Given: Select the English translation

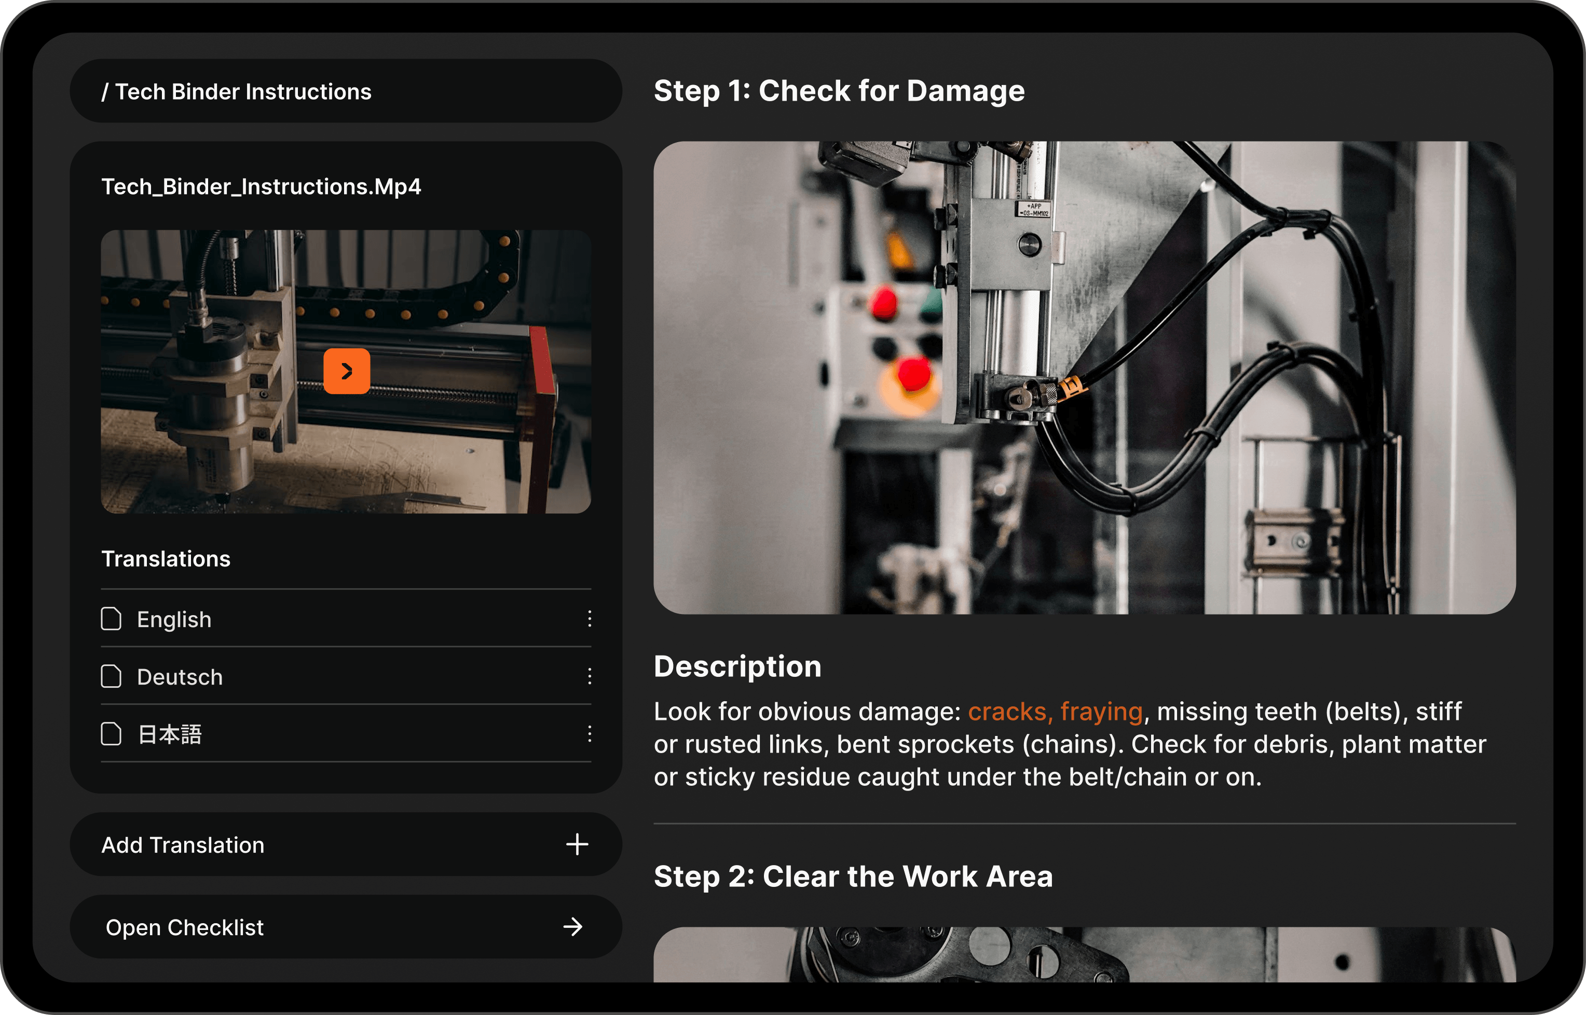Looking at the screenshot, I should pyautogui.click(x=174, y=620).
